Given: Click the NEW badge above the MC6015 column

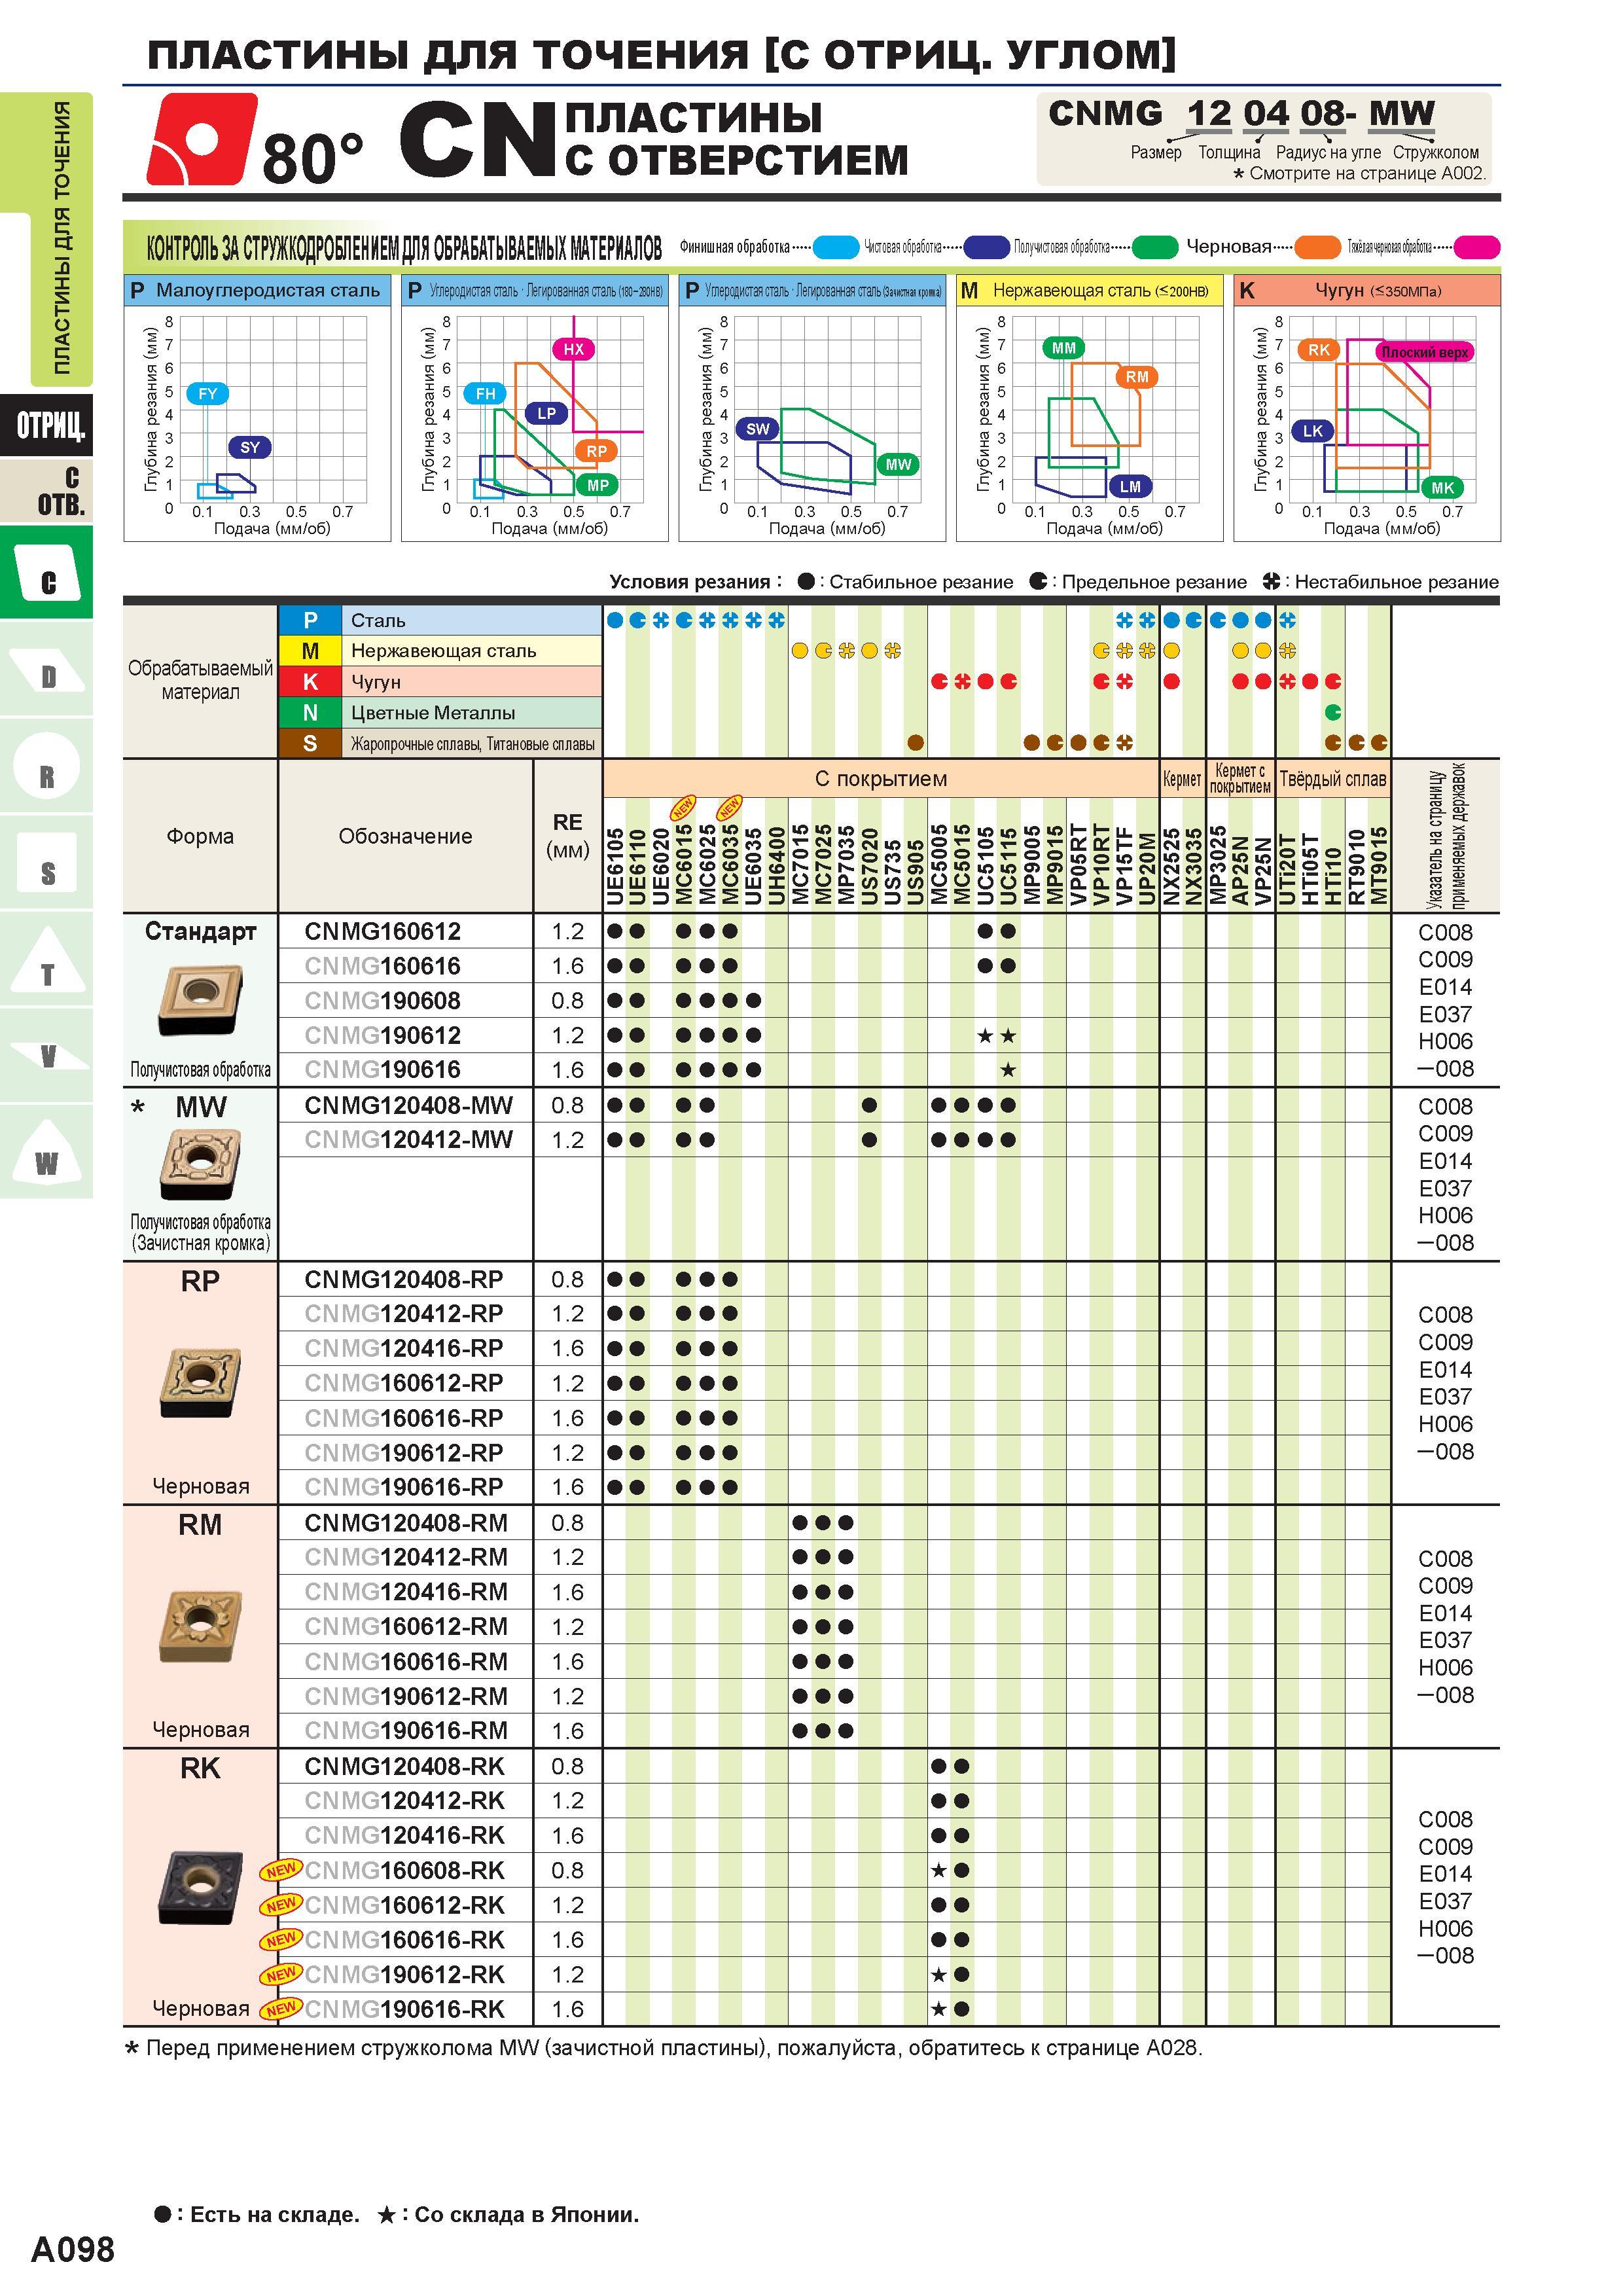Looking at the screenshot, I should (683, 807).
